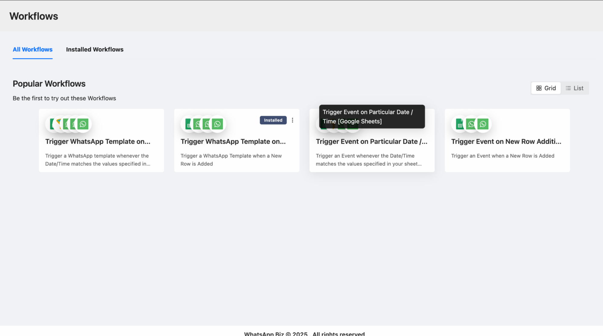
Task: Click the List view icon
Action: (x=568, y=88)
